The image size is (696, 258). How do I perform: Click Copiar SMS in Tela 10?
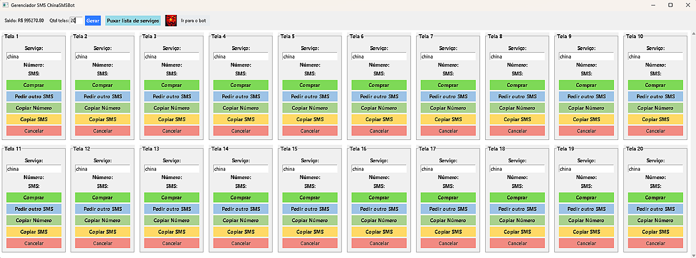[655, 120]
